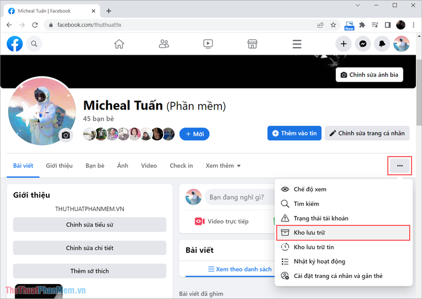The width and height of the screenshot is (422, 299).
Task: Click Chỉnh sửa ảnh bìa button
Action: click(369, 75)
